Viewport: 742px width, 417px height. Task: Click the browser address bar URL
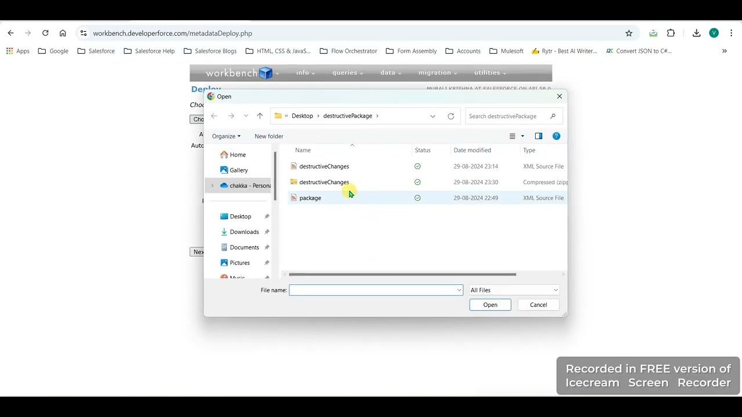click(173, 34)
